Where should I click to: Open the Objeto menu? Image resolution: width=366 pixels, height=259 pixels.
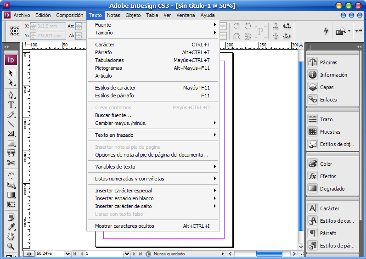tap(133, 15)
